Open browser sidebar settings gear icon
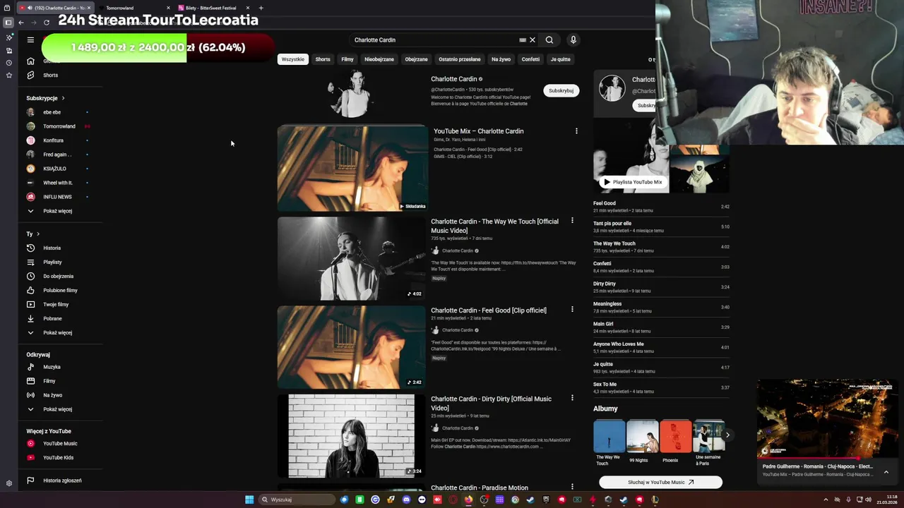Viewport: 904px width, 508px height. 8,484
